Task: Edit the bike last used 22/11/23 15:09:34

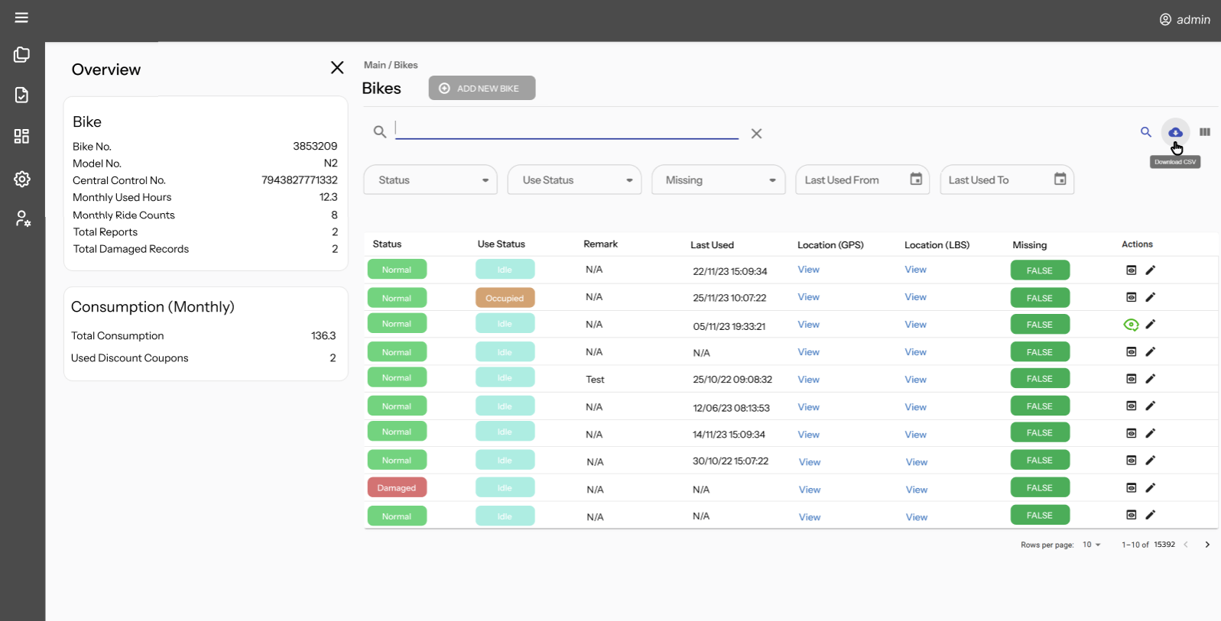Action: [x=1151, y=270]
